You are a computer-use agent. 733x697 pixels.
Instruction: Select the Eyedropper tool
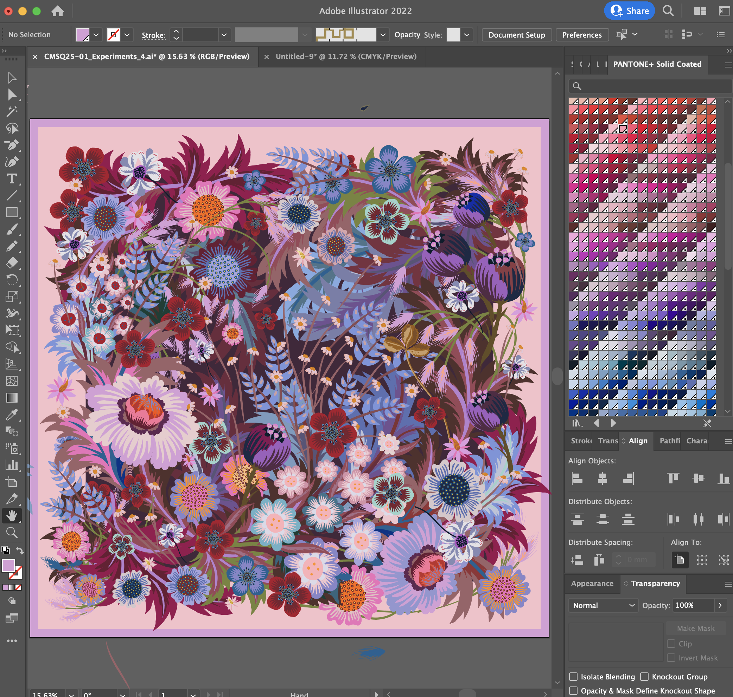(x=12, y=414)
